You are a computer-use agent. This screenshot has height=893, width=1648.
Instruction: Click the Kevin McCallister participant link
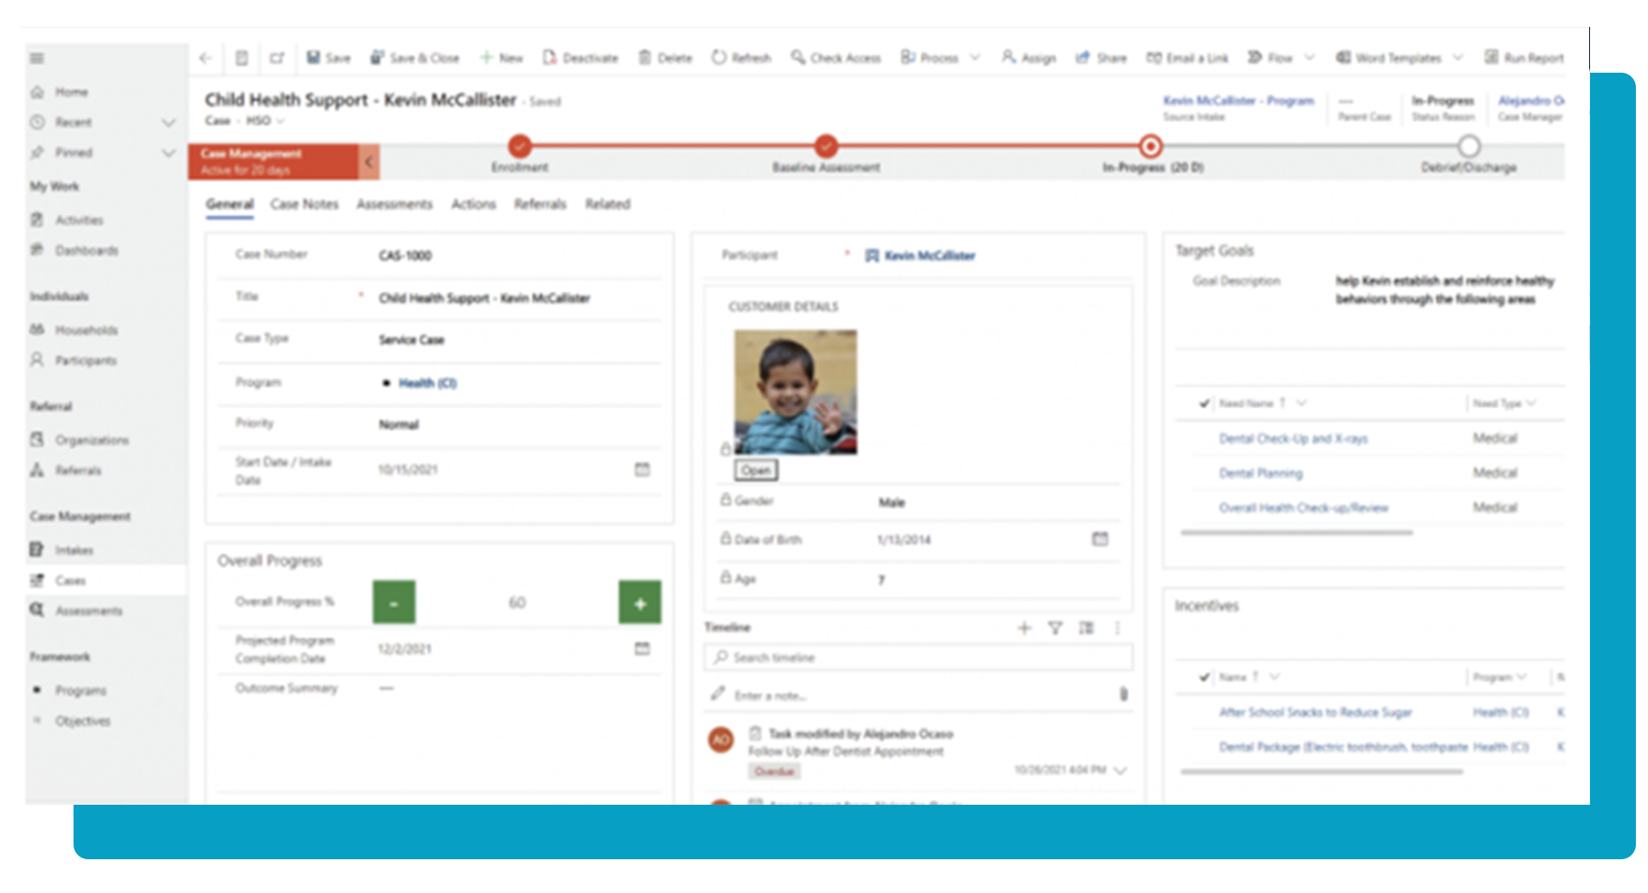point(929,255)
